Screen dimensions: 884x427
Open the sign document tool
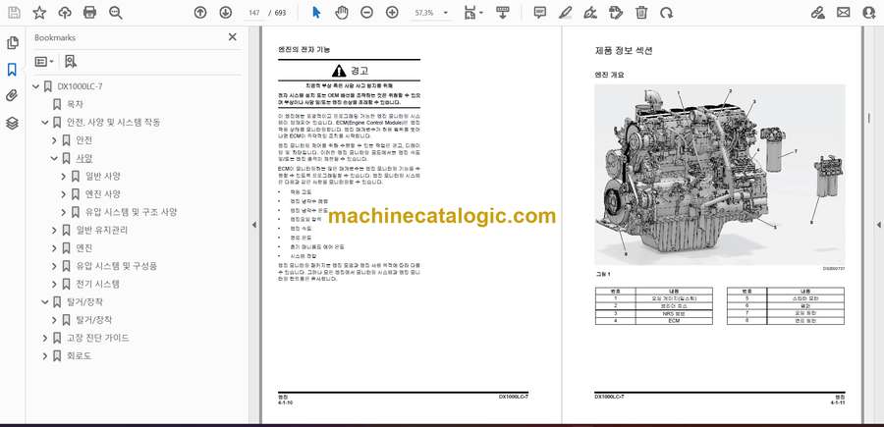pos(590,13)
